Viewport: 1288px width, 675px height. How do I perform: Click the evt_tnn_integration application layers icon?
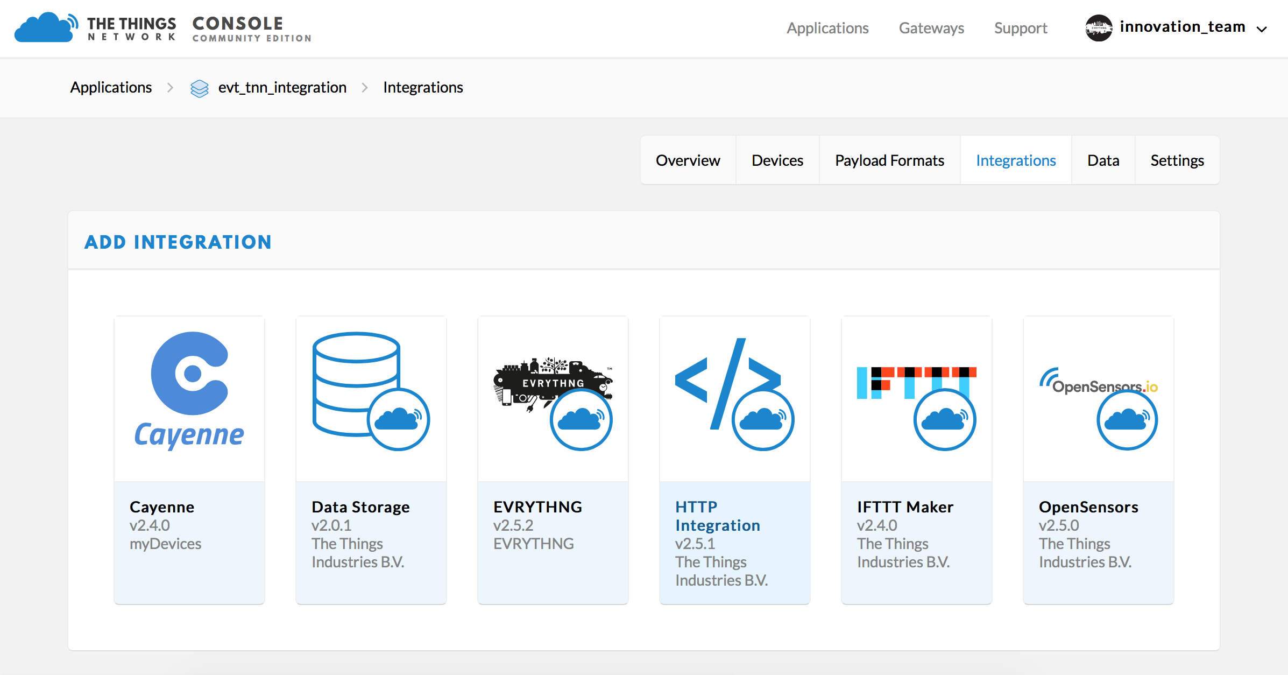click(200, 88)
